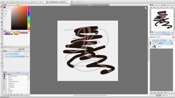Select the Pencil brush
175x98 pixels.
[16, 78]
